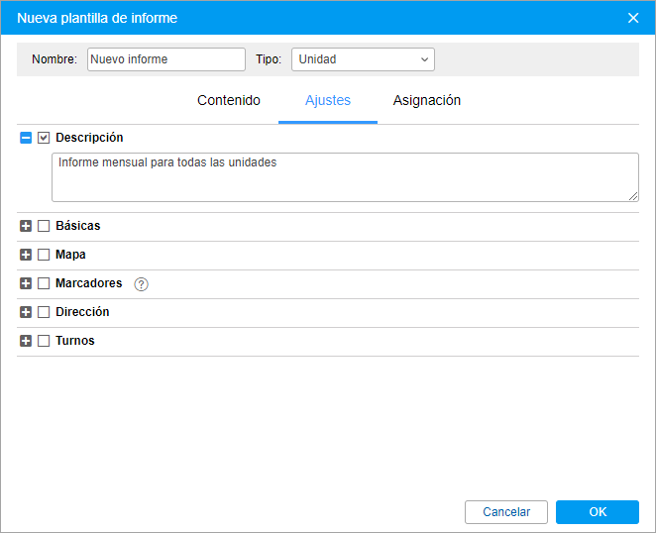The image size is (656, 533).
Task: Expand the Dirección section plus icon
Action: [x=26, y=312]
